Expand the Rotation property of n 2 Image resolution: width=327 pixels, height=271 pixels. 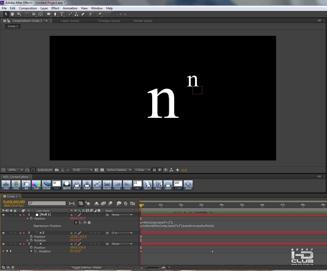[28, 240]
